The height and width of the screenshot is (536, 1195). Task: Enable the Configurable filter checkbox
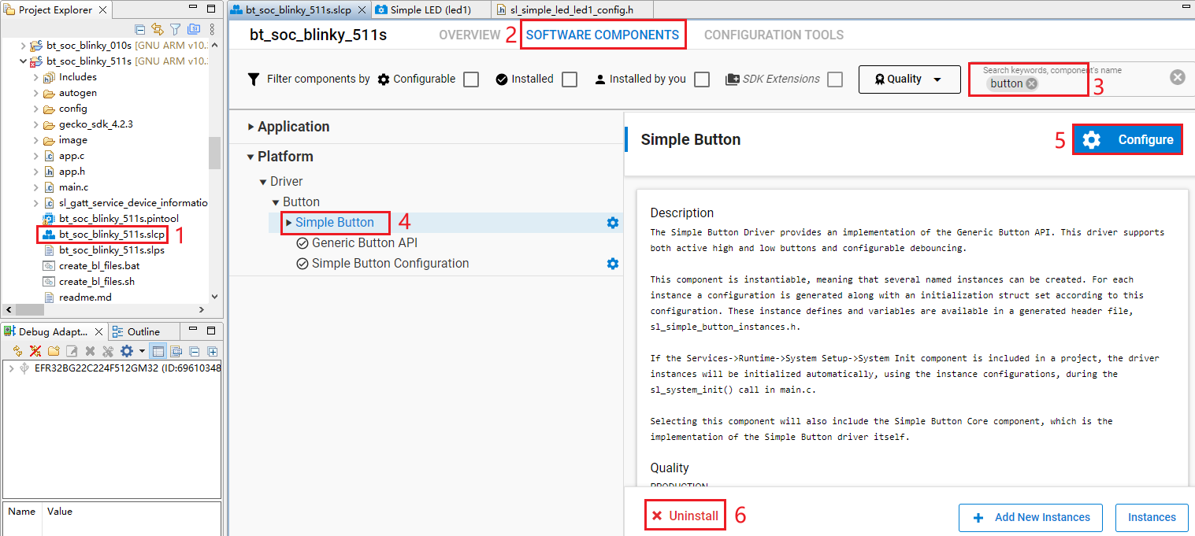(471, 79)
